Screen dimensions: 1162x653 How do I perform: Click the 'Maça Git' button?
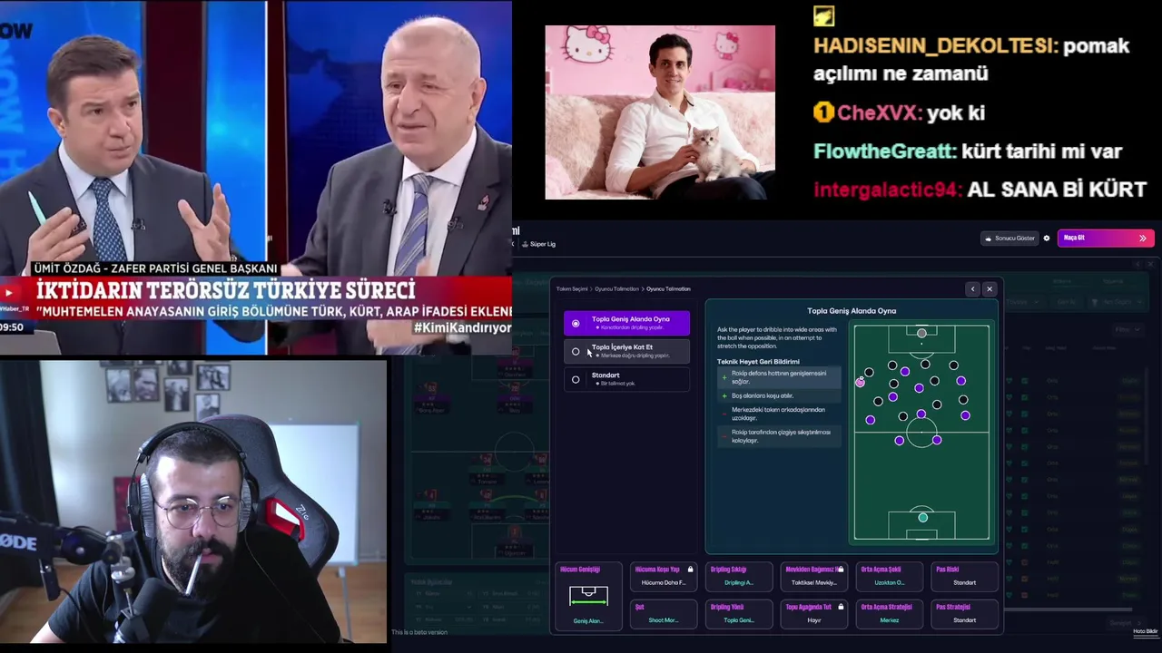[x=1106, y=239]
